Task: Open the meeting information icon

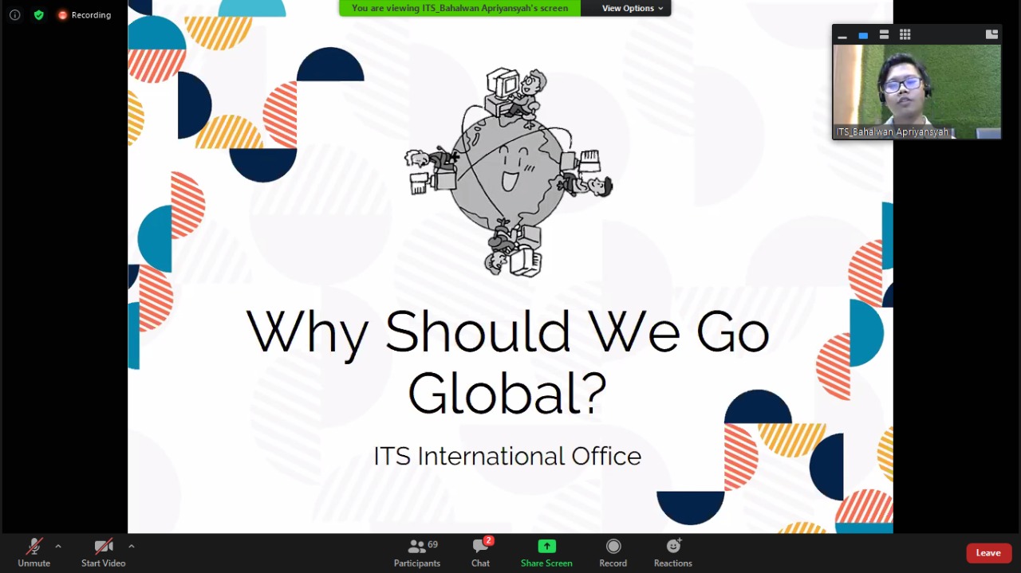Action: [x=14, y=15]
